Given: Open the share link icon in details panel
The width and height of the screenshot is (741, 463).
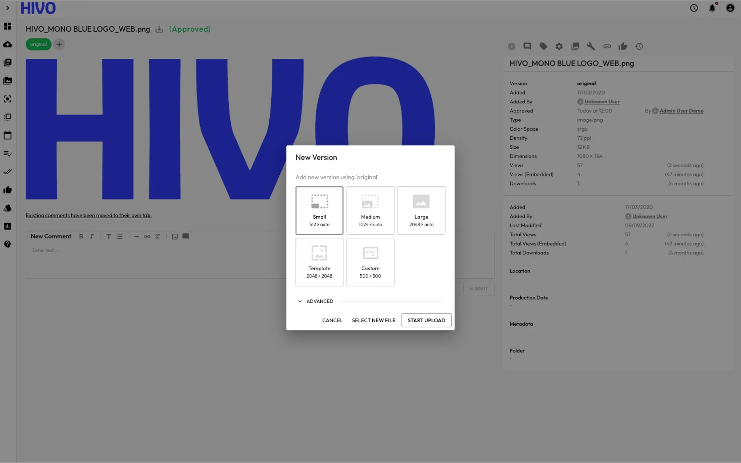Looking at the screenshot, I should (x=607, y=47).
